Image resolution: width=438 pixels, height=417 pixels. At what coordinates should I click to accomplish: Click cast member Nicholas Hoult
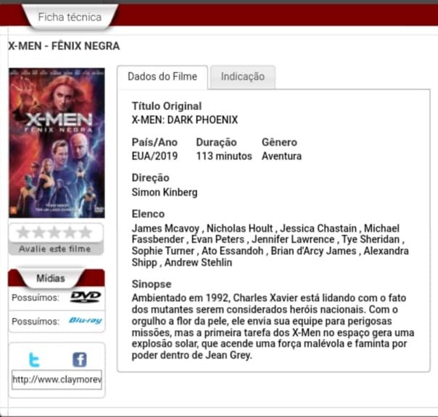click(x=240, y=229)
